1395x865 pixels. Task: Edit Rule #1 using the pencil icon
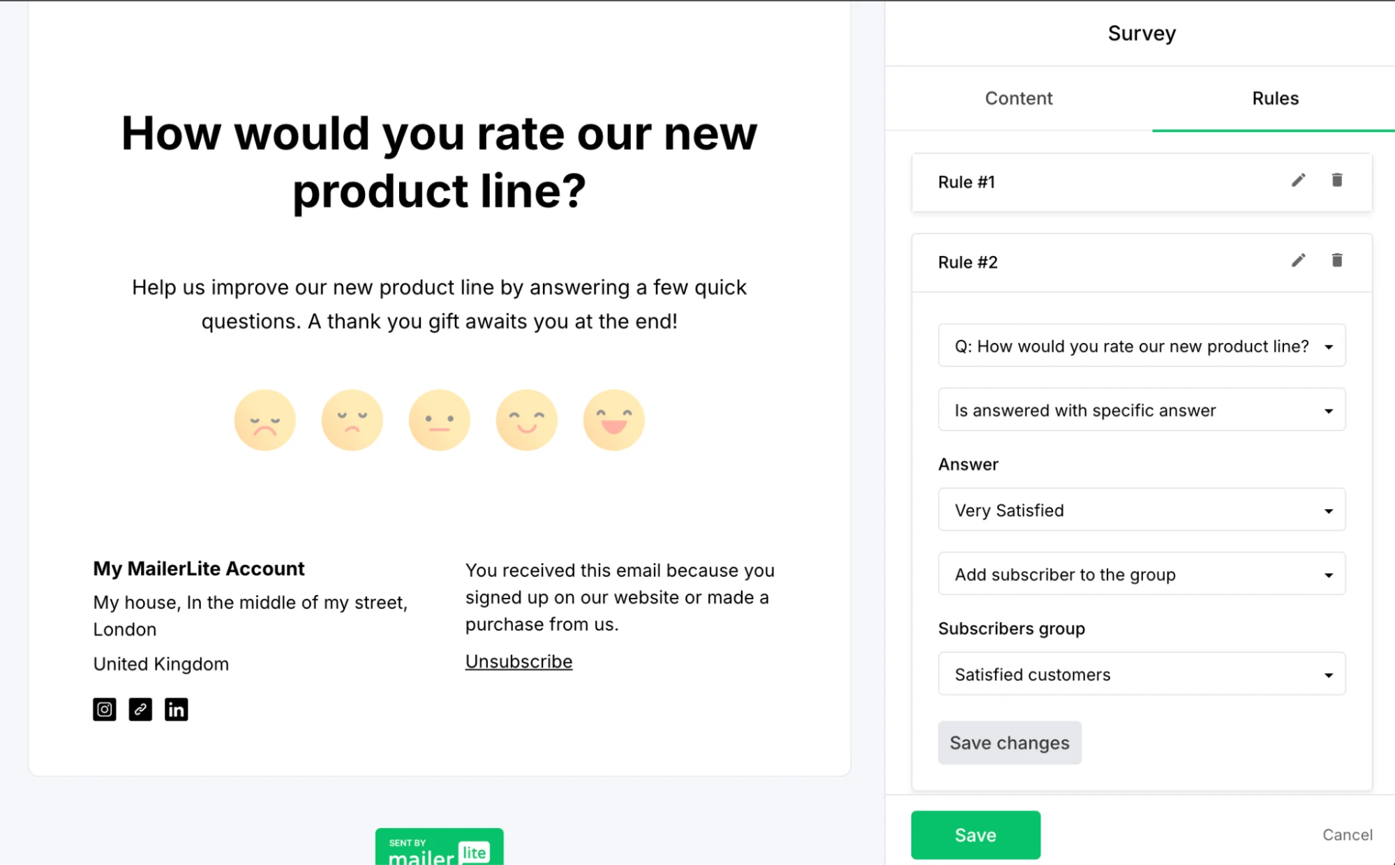1298,180
